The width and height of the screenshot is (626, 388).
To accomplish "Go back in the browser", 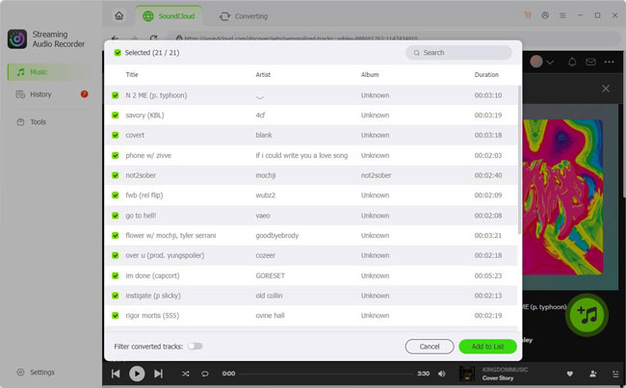I will (115, 39).
